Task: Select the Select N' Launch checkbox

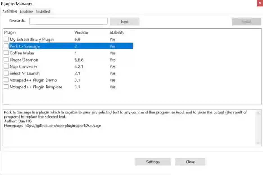Action: [x=6, y=73]
